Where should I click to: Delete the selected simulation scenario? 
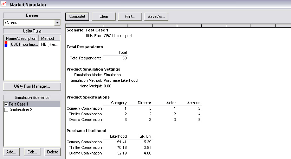(52, 152)
